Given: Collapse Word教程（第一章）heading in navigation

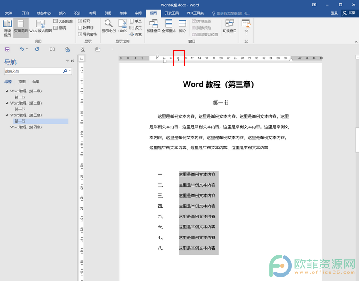Looking at the screenshot, I should coord(7,91).
